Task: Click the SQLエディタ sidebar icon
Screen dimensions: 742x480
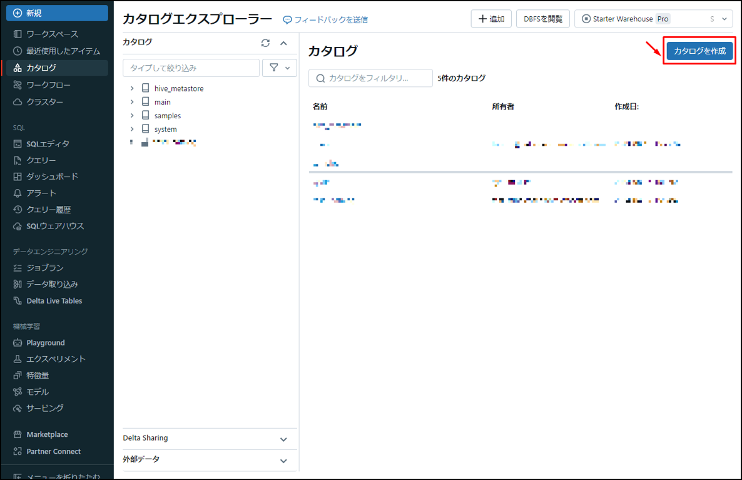Action: [18, 144]
